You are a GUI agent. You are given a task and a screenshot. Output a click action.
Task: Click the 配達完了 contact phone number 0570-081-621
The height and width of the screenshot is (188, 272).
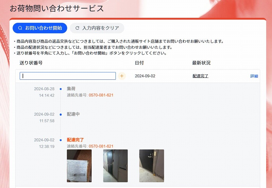pyautogui.click(x=101, y=146)
